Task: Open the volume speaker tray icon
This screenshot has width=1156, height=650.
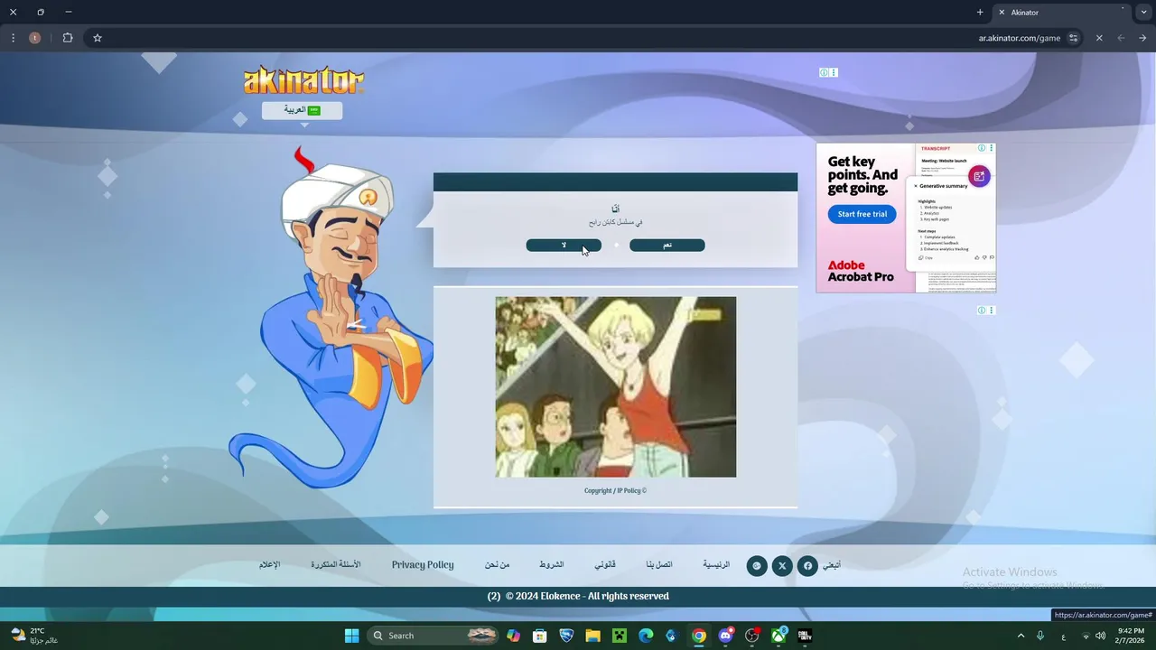Action: [x=1101, y=636]
